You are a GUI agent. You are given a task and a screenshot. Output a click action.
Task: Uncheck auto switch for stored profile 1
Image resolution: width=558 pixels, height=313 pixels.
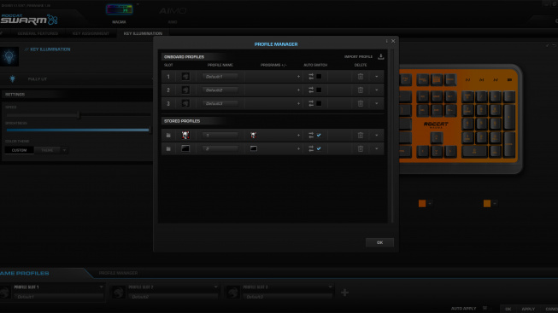319,135
